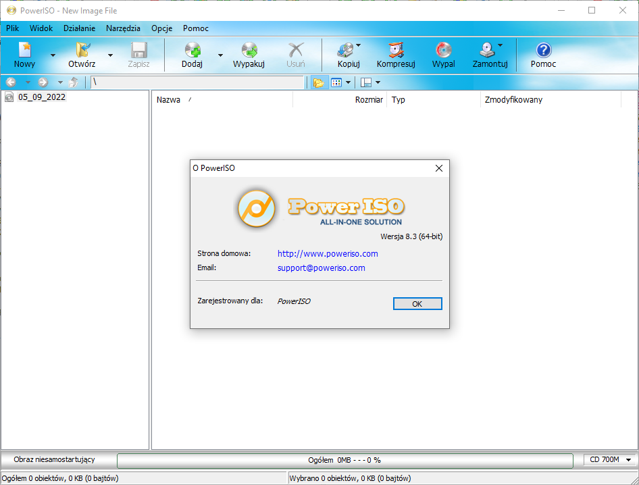Sort by the Nazwa column header

[222, 100]
